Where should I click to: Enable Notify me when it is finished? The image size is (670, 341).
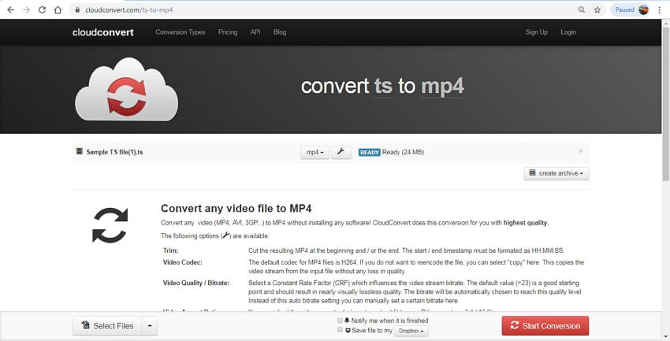[341, 320]
